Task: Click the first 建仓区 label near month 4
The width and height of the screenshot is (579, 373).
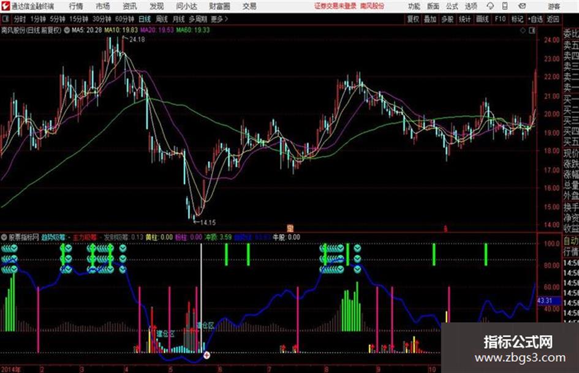Action: (165, 333)
